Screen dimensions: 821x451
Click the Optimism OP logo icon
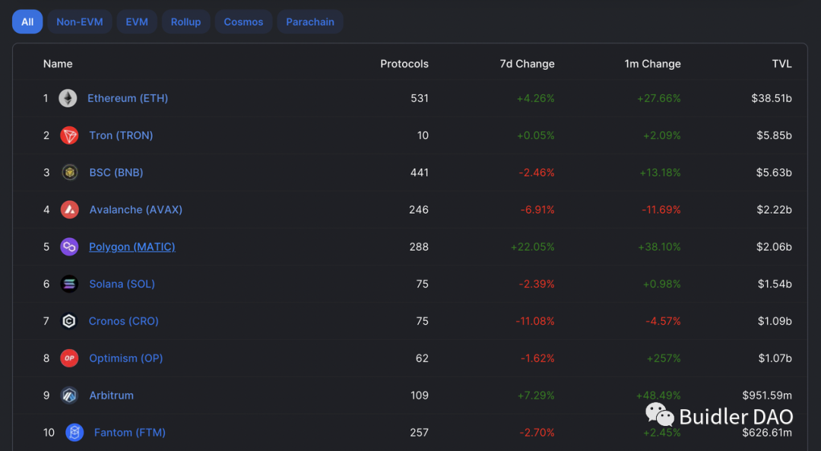pyautogui.click(x=69, y=358)
